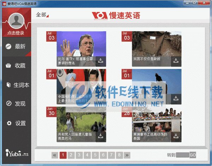212x166 pixels.
Task: Download the poverty article from Jul 03
Action: point(176,61)
